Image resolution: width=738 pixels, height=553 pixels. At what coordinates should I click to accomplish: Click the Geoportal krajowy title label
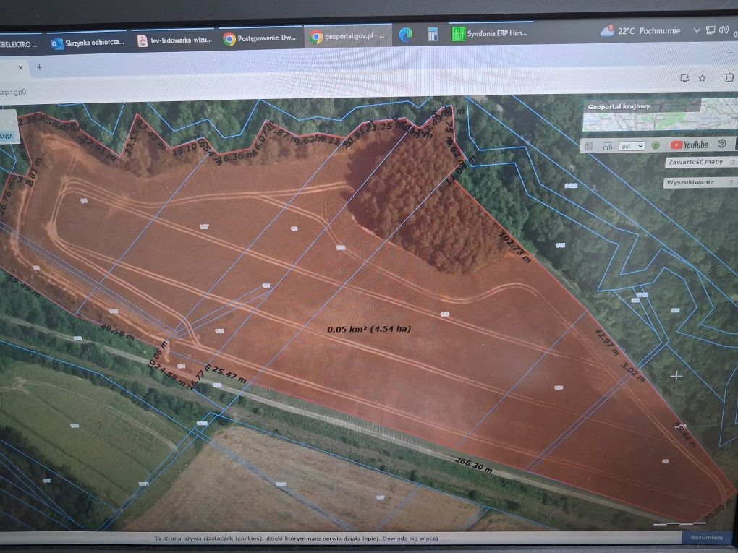(x=619, y=107)
